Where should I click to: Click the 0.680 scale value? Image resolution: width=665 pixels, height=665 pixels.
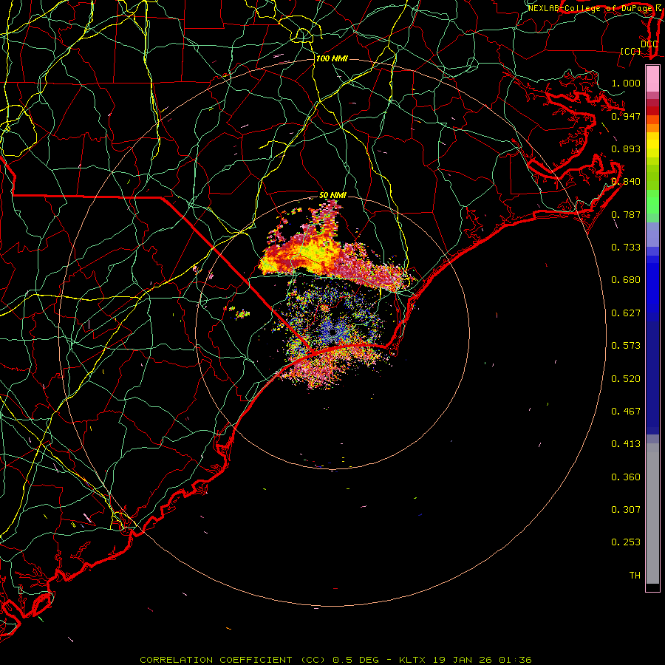pyautogui.click(x=626, y=280)
